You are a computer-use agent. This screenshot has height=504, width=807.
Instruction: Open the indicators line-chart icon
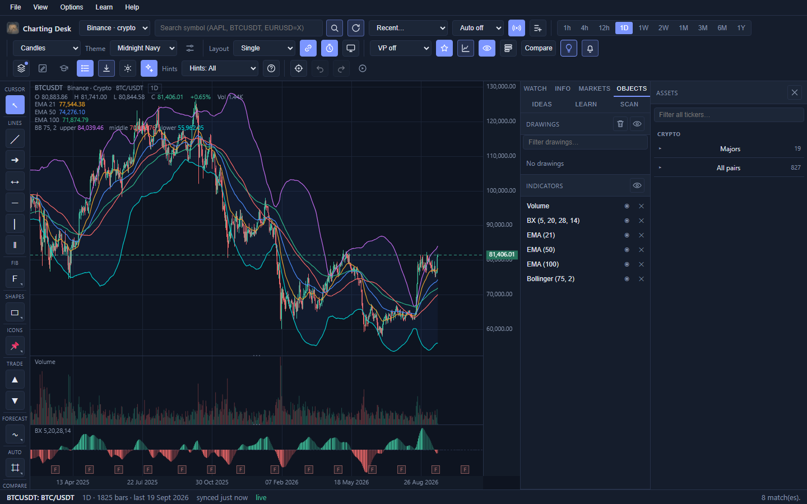click(x=466, y=48)
